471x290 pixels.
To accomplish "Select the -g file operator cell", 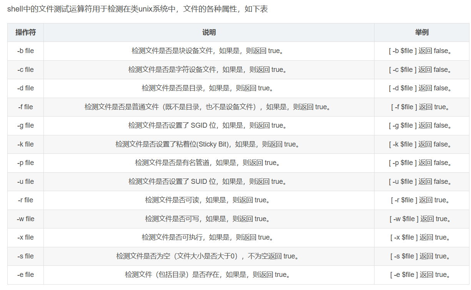I will (x=25, y=125).
